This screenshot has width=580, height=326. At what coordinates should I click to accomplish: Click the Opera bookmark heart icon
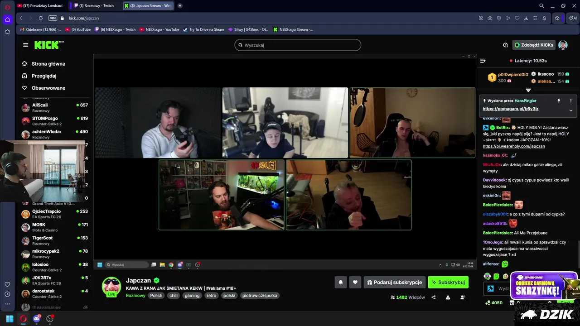pos(517,18)
